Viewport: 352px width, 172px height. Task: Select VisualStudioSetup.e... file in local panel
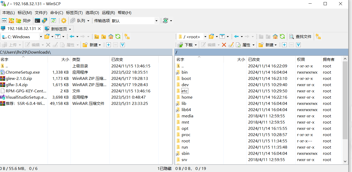tap(26, 97)
